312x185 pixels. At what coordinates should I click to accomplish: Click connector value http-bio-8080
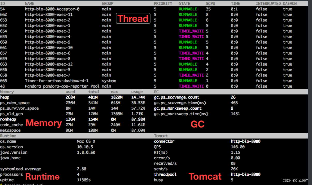(x=246, y=141)
